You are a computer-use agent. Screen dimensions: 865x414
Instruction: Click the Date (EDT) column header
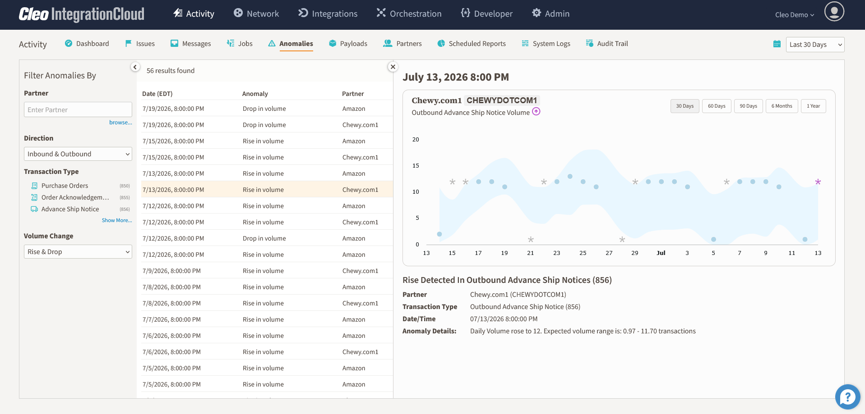coord(157,94)
